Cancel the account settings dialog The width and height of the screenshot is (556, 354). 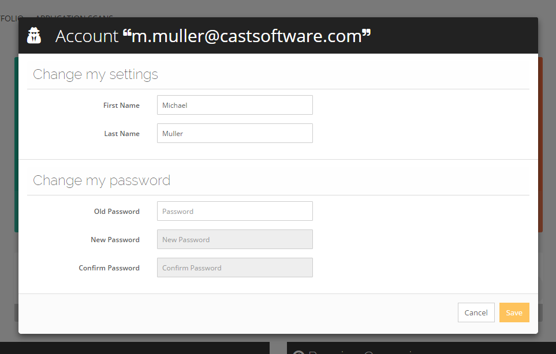tap(476, 312)
